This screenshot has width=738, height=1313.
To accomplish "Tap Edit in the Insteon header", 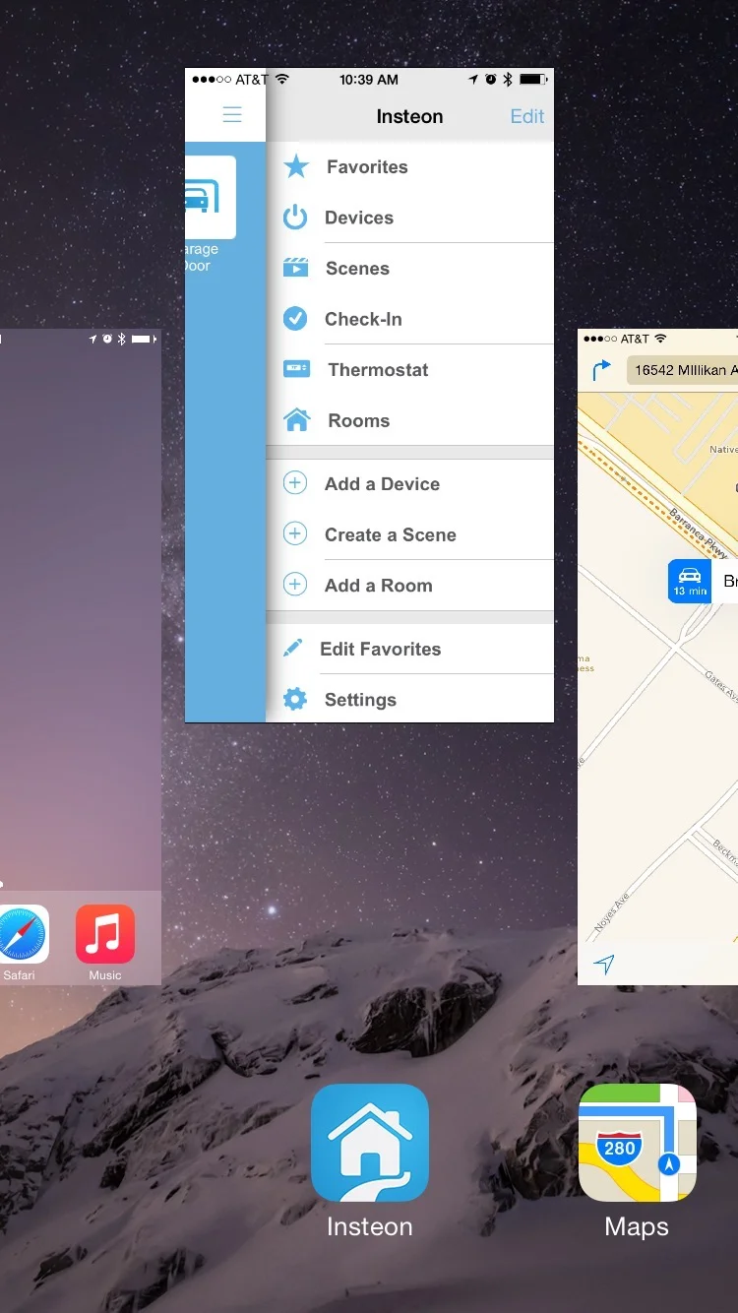I will 526,116.
